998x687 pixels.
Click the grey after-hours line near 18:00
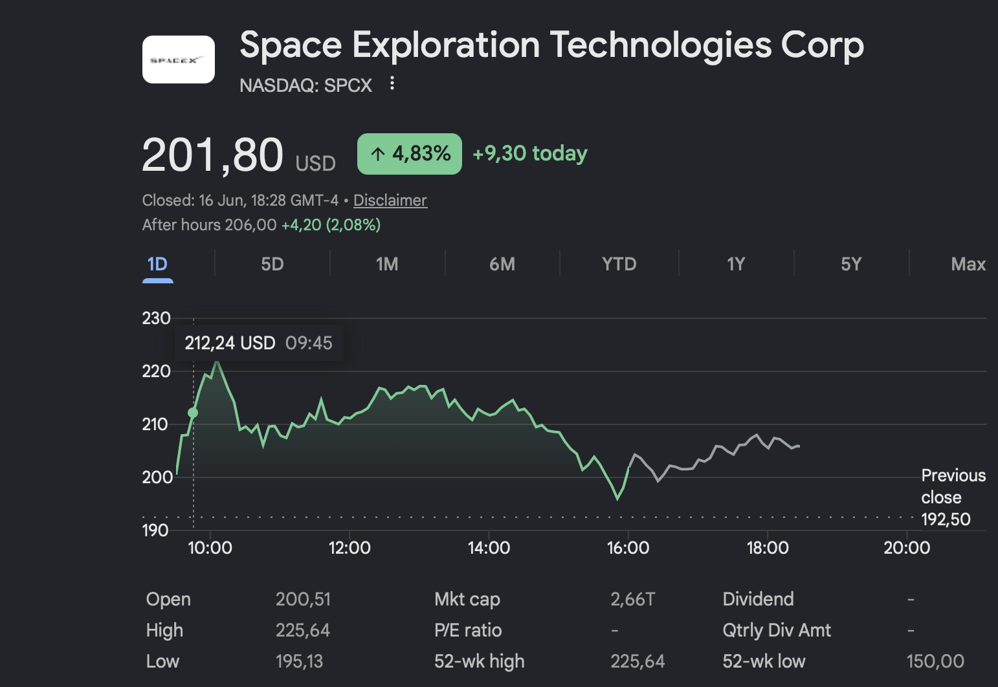[768, 446]
